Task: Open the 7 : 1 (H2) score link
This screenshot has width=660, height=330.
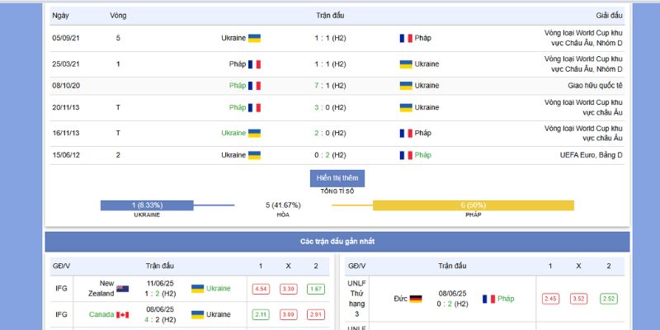Action: tap(329, 85)
